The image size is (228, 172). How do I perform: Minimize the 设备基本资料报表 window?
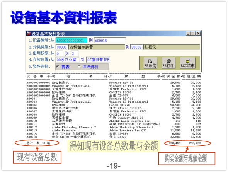(x=189, y=34)
